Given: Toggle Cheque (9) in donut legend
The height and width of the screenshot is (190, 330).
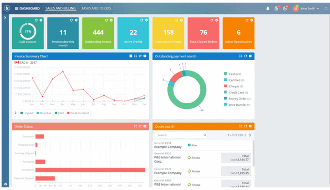Looking at the screenshot, I should 234,86.
